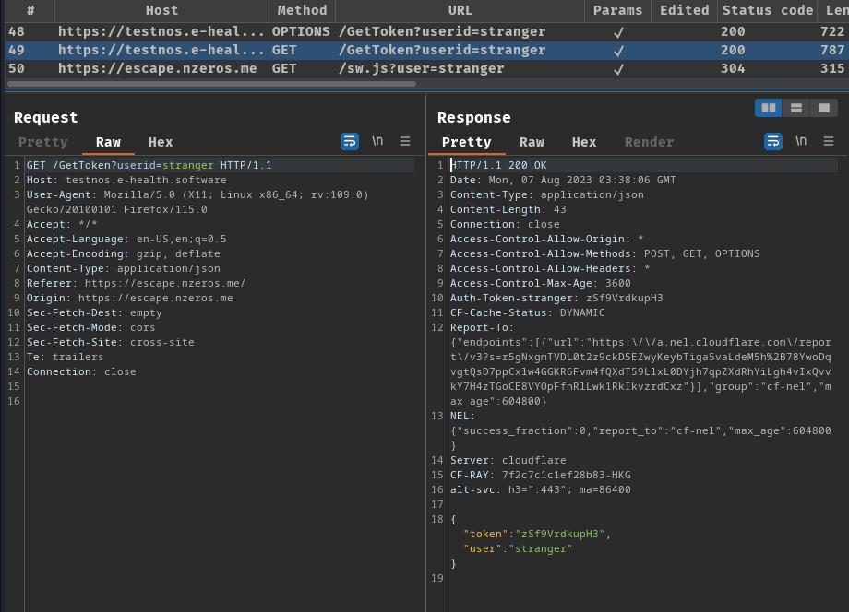
Task: Select history row 49 GET /GetToken request
Action: (426, 50)
